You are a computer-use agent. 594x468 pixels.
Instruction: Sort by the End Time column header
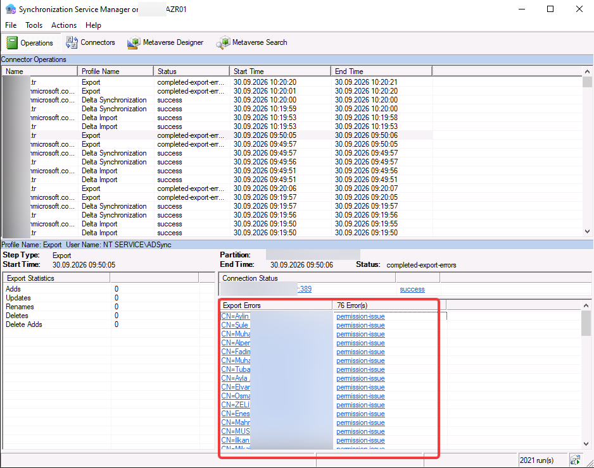click(x=381, y=71)
